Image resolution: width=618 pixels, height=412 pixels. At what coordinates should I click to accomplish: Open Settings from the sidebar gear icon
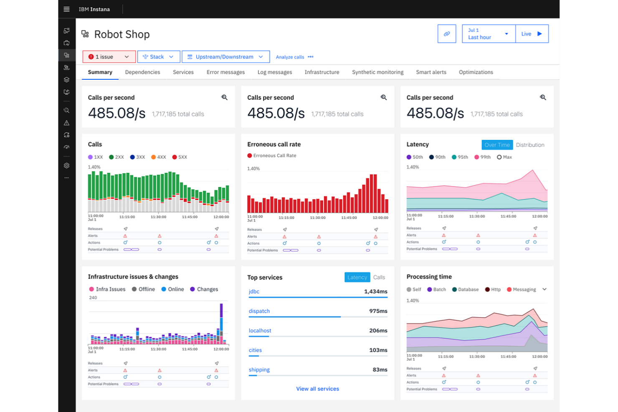click(x=66, y=165)
